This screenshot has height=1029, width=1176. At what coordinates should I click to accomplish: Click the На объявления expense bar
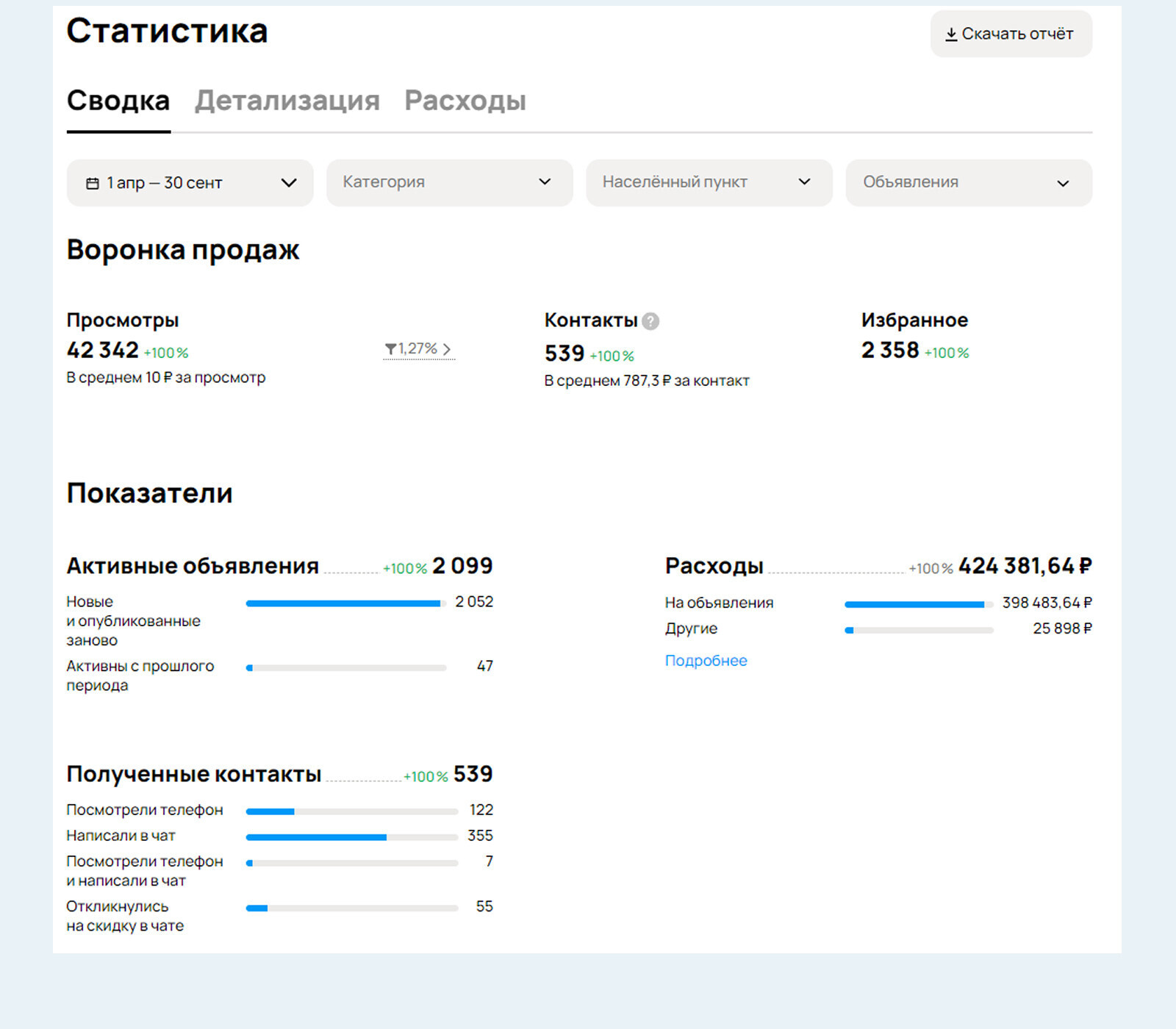(919, 604)
